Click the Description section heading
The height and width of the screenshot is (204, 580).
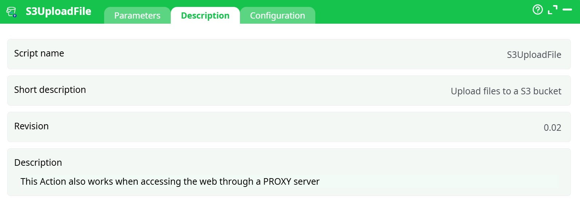38,162
